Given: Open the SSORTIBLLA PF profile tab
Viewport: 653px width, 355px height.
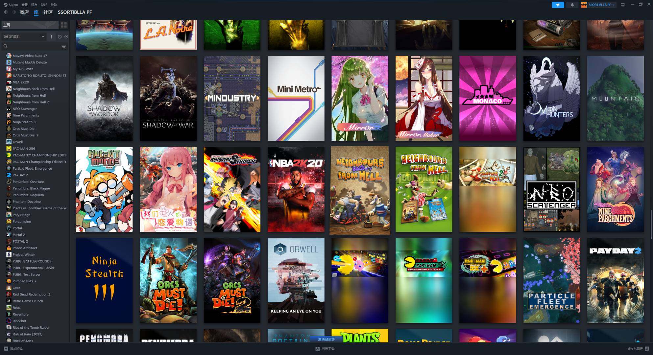Looking at the screenshot, I should tap(75, 12).
